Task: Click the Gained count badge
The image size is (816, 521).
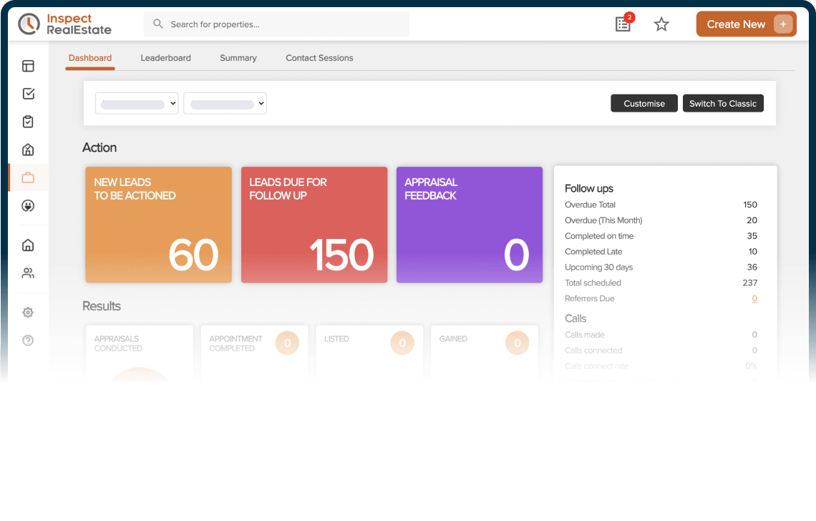Action: tap(518, 343)
